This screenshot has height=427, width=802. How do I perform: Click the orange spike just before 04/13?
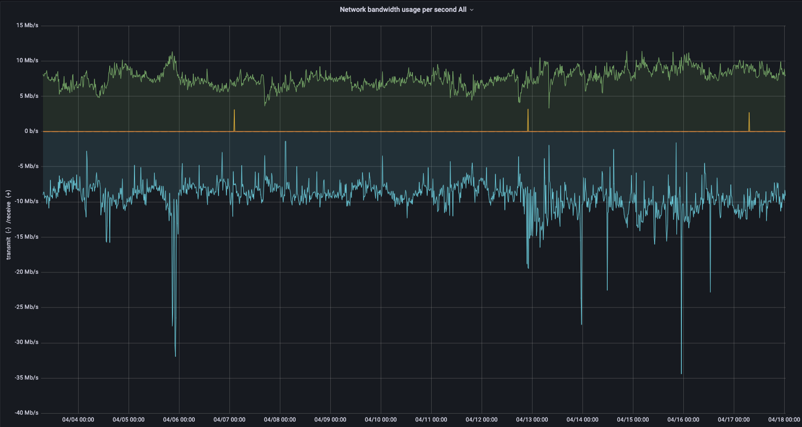point(528,120)
